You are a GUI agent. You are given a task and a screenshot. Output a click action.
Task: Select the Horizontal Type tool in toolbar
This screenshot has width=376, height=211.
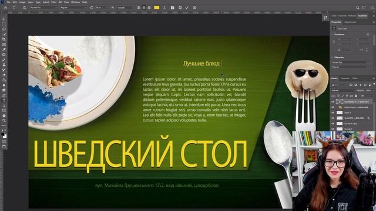4,100
